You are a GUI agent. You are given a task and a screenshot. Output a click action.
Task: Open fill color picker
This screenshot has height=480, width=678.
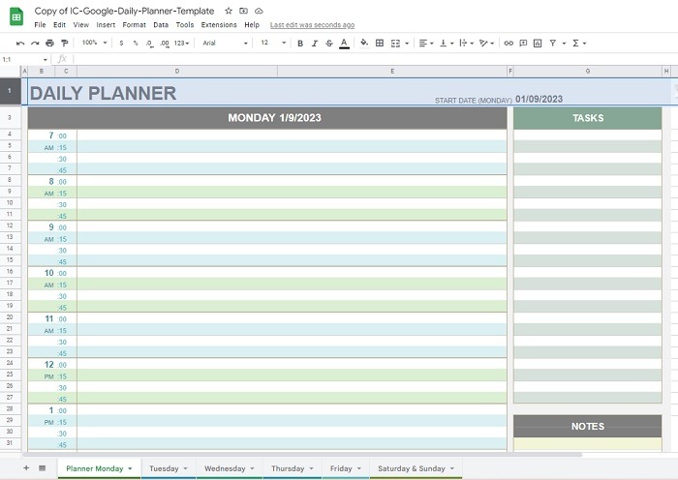(x=364, y=44)
